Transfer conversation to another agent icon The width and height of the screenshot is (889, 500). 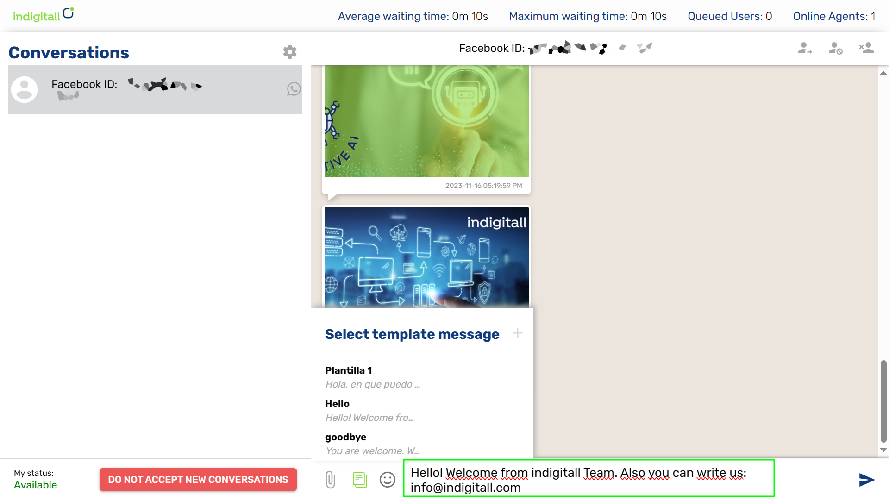coord(805,48)
